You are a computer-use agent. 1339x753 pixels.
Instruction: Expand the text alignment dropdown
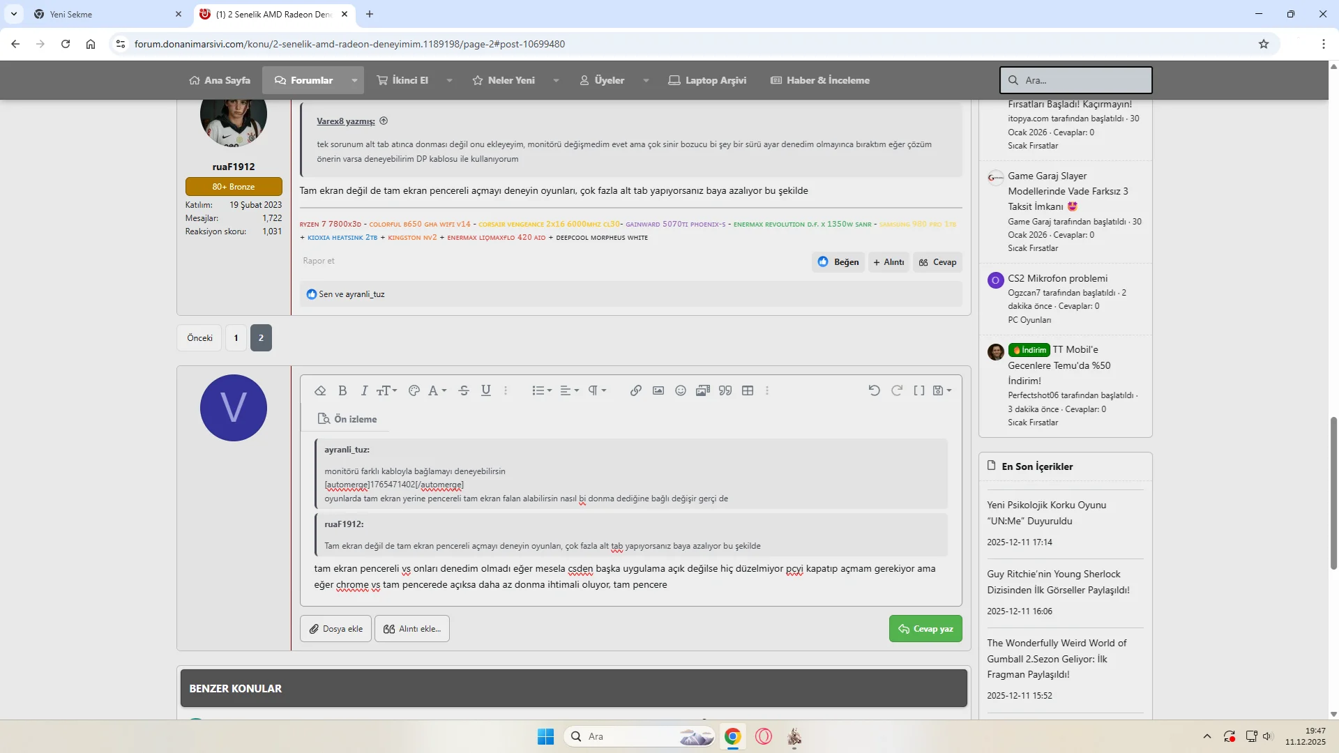(569, 391)
